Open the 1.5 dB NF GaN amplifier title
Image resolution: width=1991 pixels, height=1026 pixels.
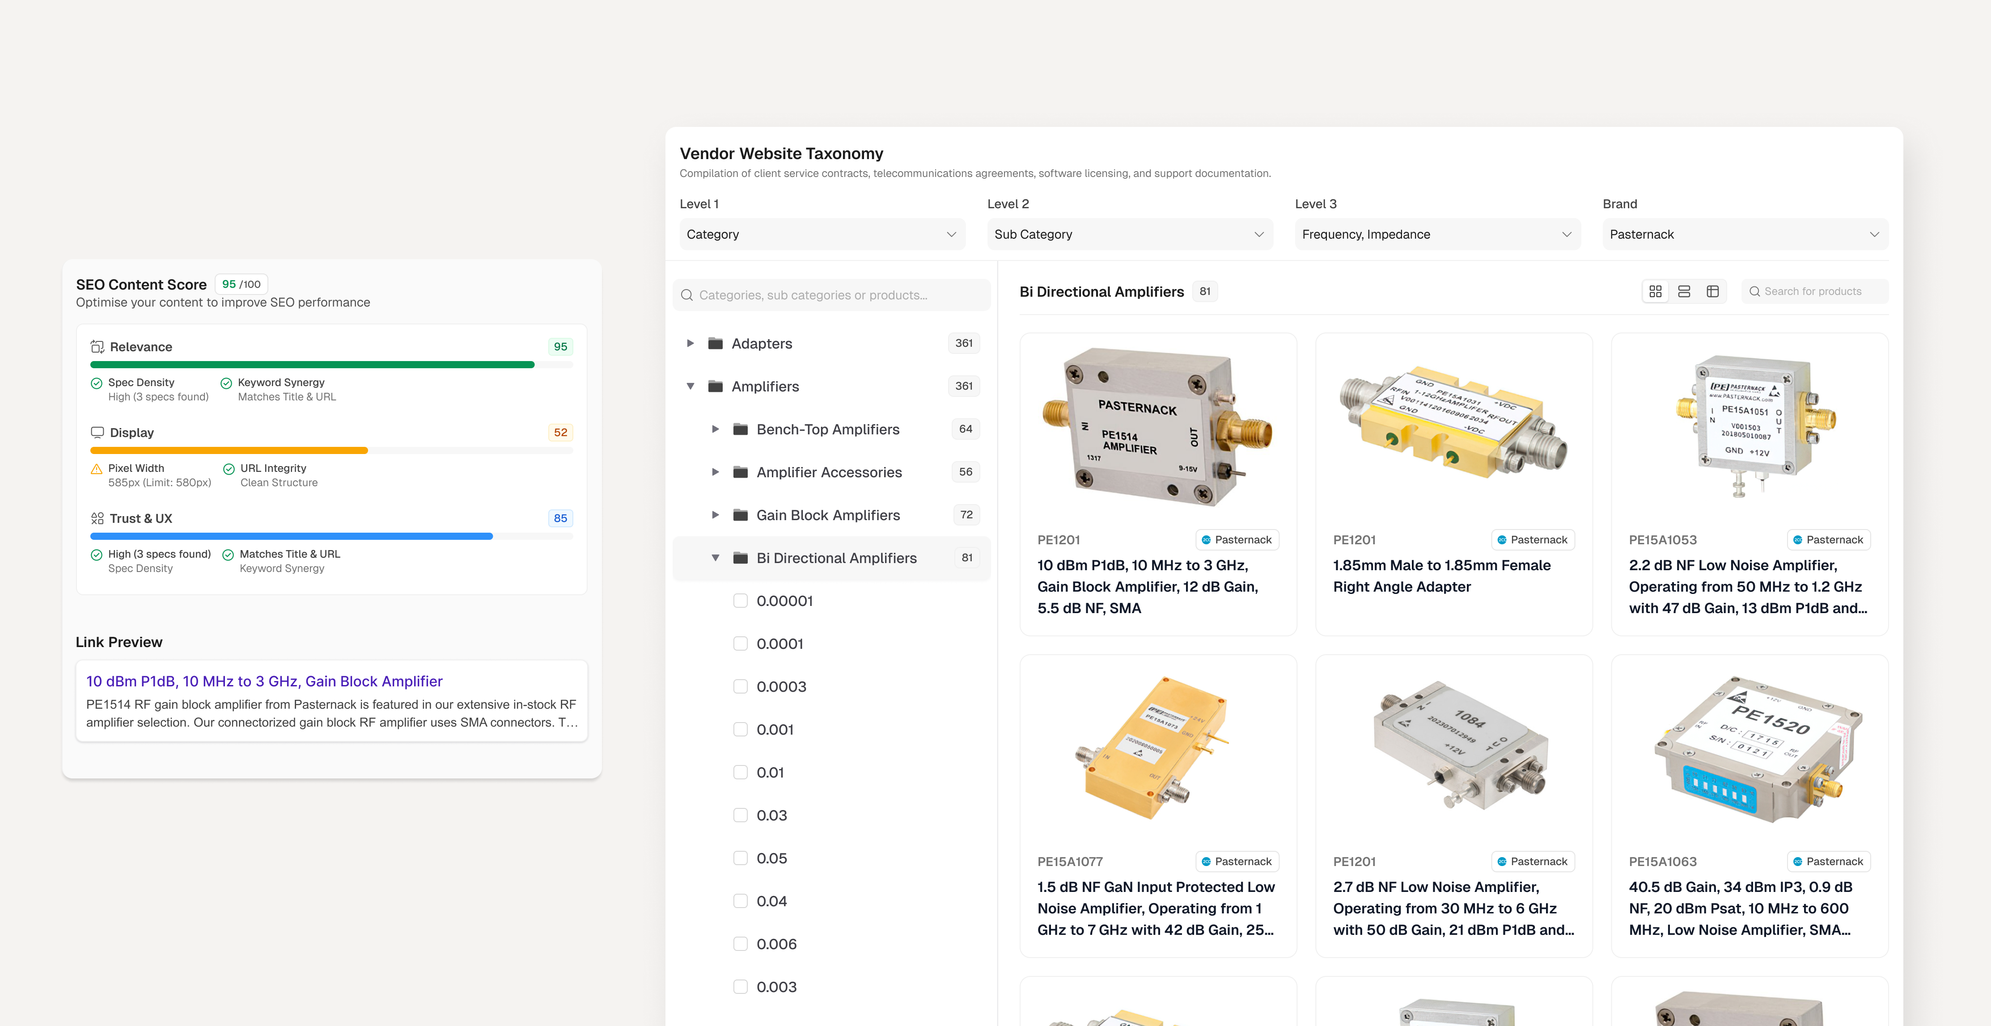pos(1156,908)
